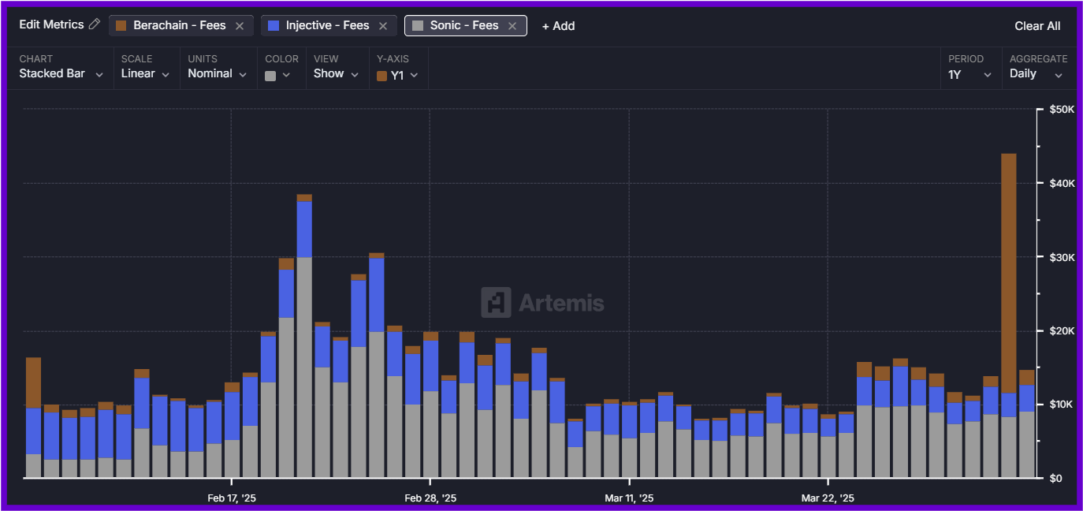Remove the Sonic - Fees metric
Screen dimensions: 1083x511
click(x=512, y=26)
